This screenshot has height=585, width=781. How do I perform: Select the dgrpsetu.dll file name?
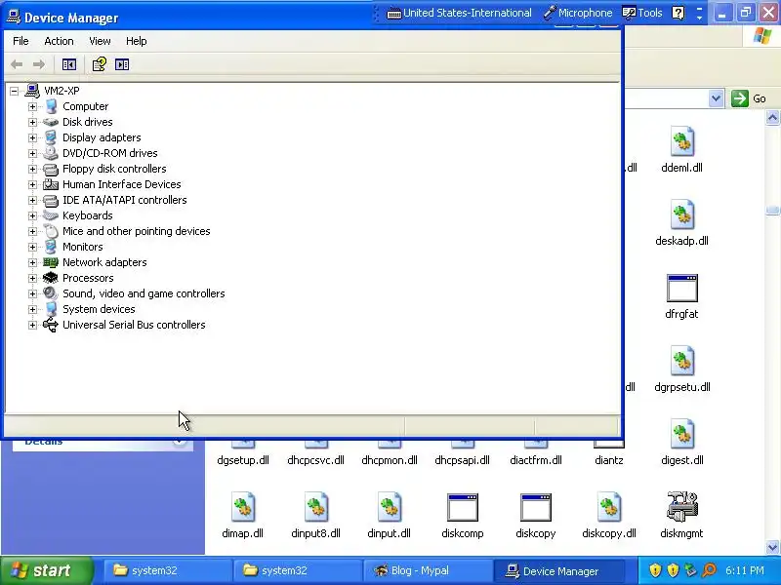coord(681,387)
